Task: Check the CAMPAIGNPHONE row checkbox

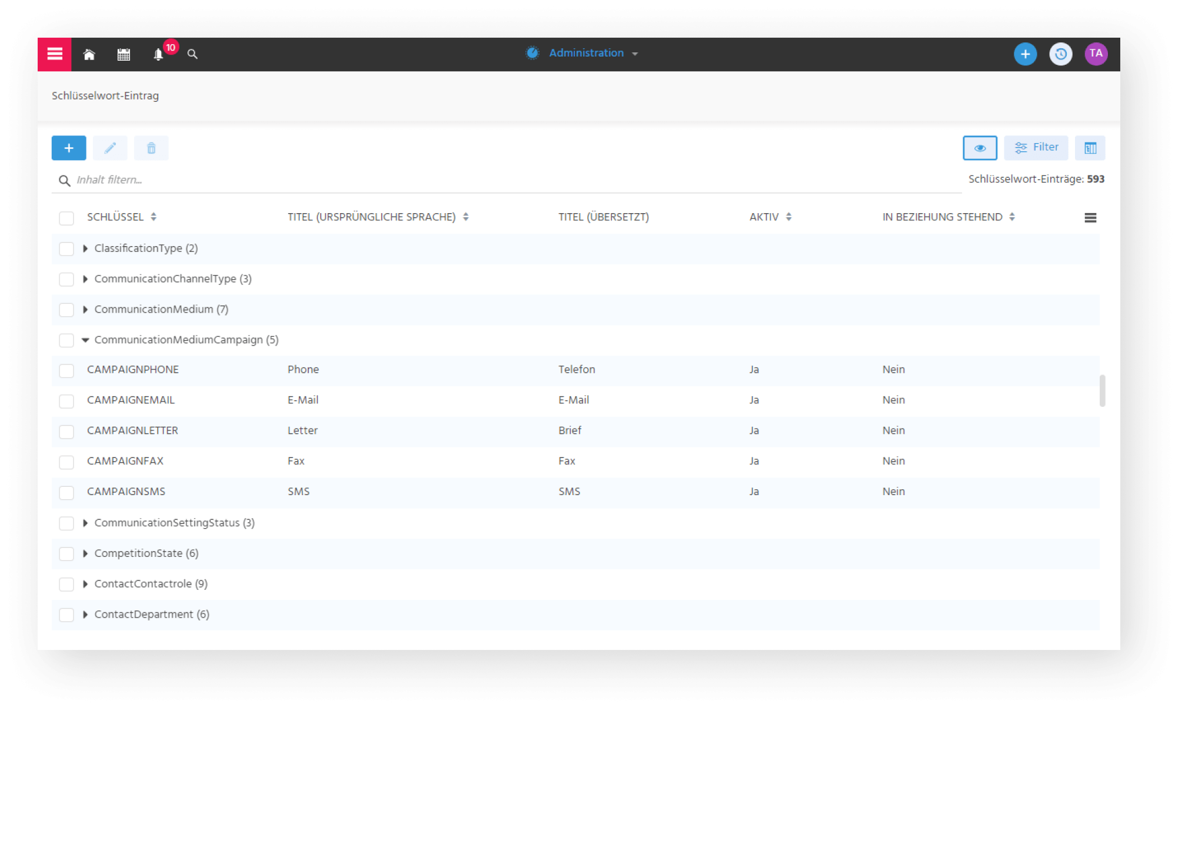Action: [66, 370]
